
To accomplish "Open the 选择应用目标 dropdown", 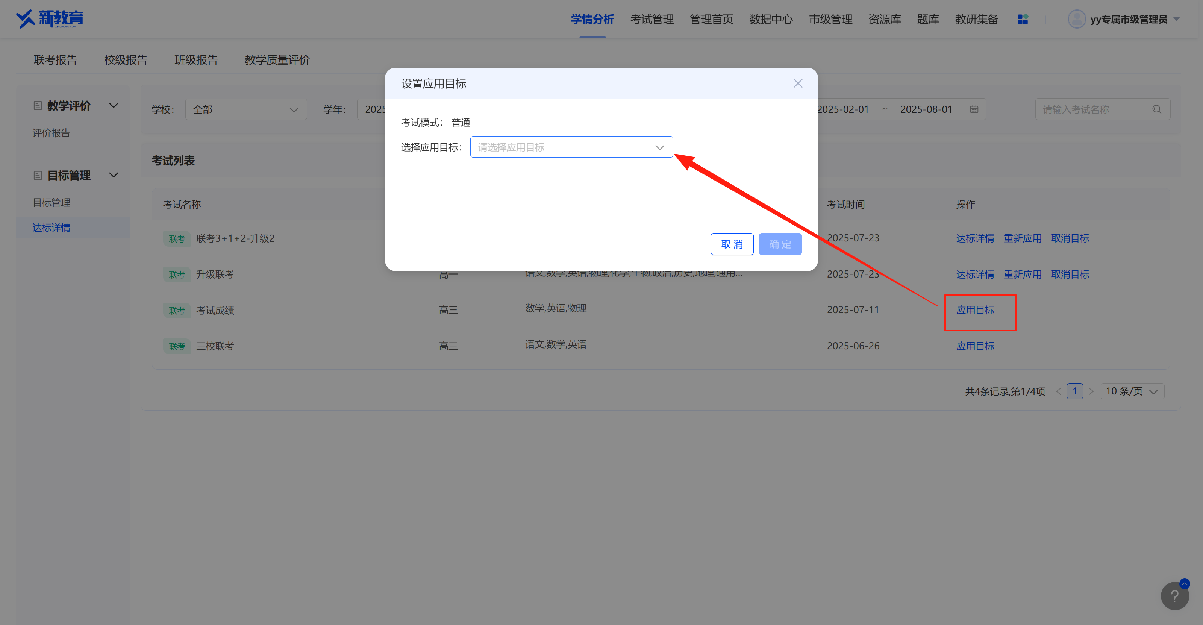I will tap(571, 147).
